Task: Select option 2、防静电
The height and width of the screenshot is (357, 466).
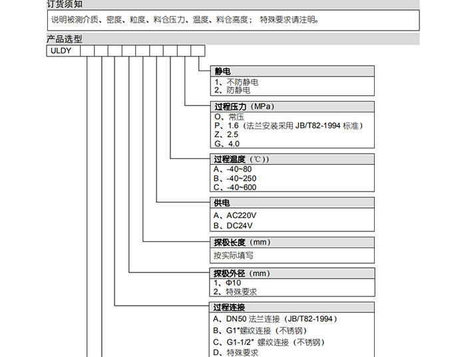Action: pyautogui.click(x=232, y=89)
